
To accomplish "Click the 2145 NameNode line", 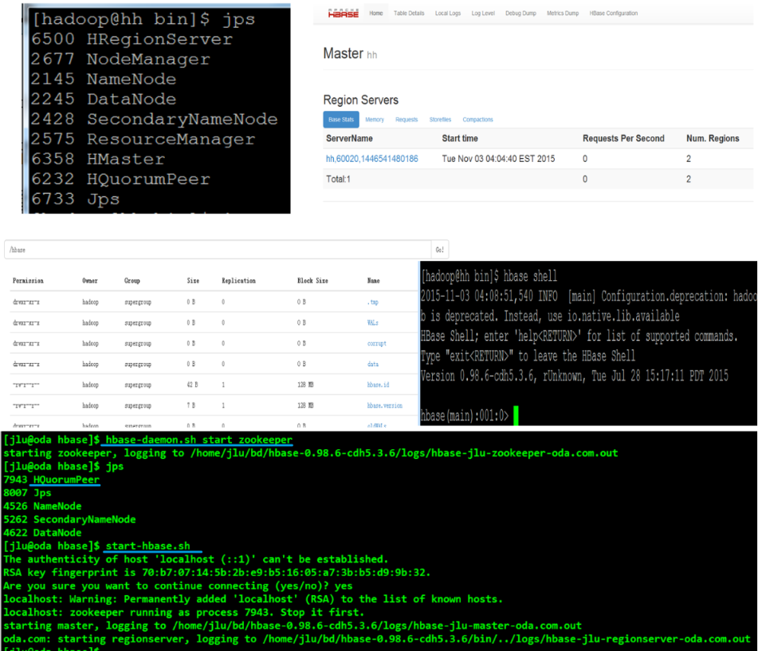I will tap(104, 79).
